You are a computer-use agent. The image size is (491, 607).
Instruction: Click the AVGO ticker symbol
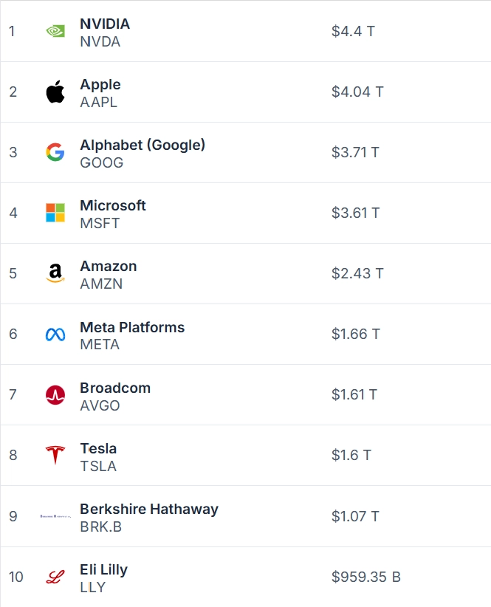[100, 405]
